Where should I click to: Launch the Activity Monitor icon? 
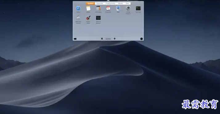click(98, 18)
